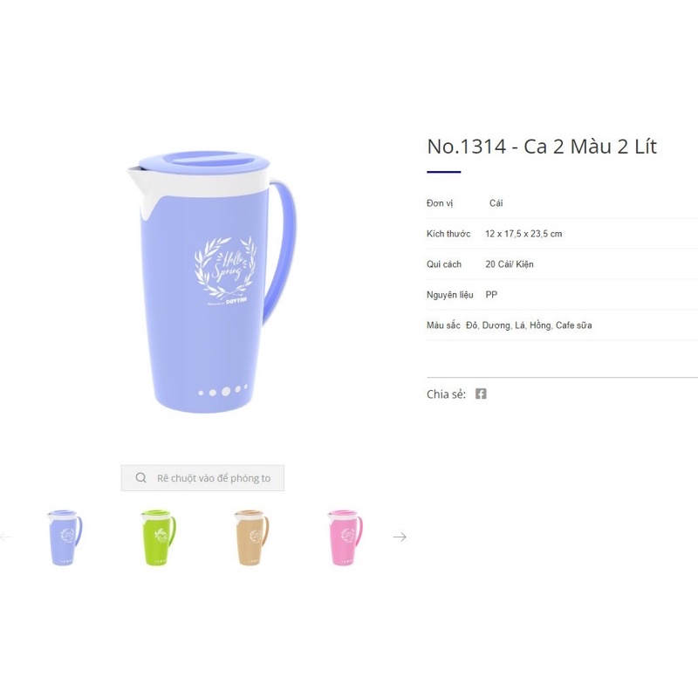Click the DUYTAN brand text on the large jug
The height and width of the screenshot is (698, 698).
(x=236, y=301)
